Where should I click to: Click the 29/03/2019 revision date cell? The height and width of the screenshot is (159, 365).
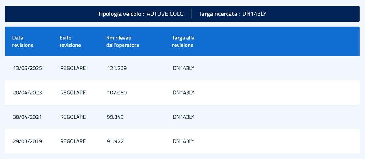(x=27, y=141)
